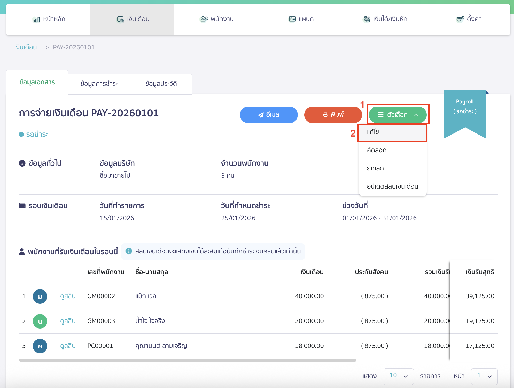Select อัปเดตสลิปเงินเดือน menu entry
Screen dimensions: 514x388
click(392, 186)
